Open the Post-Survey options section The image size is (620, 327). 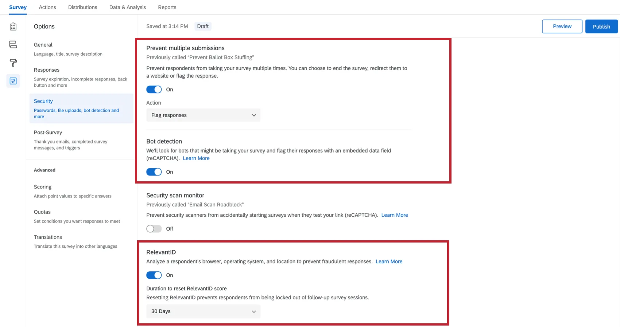[81, 140]
